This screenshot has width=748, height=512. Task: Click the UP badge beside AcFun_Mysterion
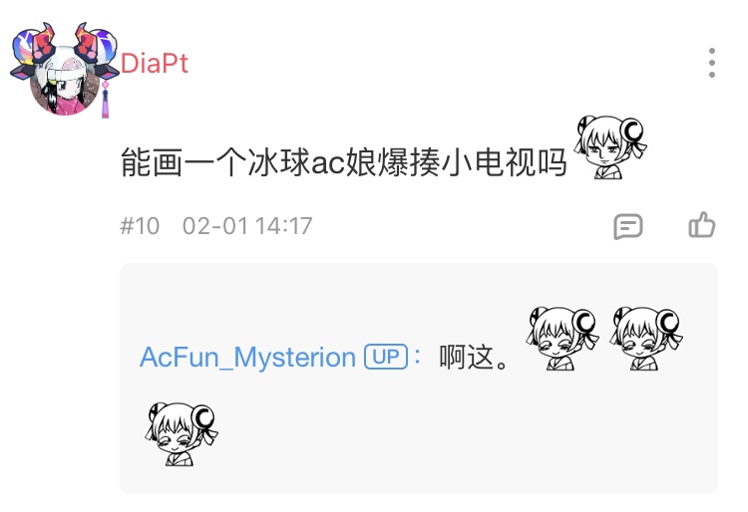[x=386, y=357]
